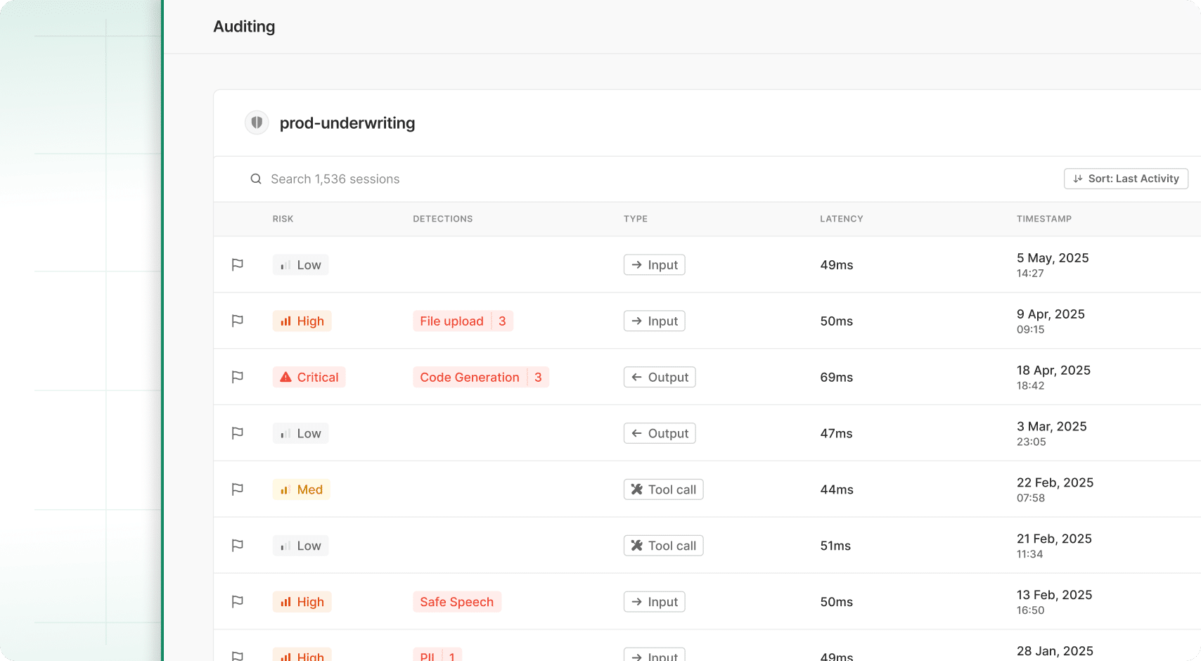
Task: Flag the 21 Feb, 2025 session
Action: click(238, 546)
